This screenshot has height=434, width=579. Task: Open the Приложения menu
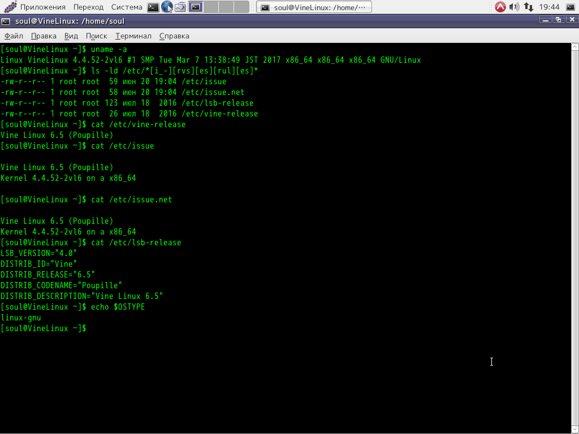tap(43, 7)
